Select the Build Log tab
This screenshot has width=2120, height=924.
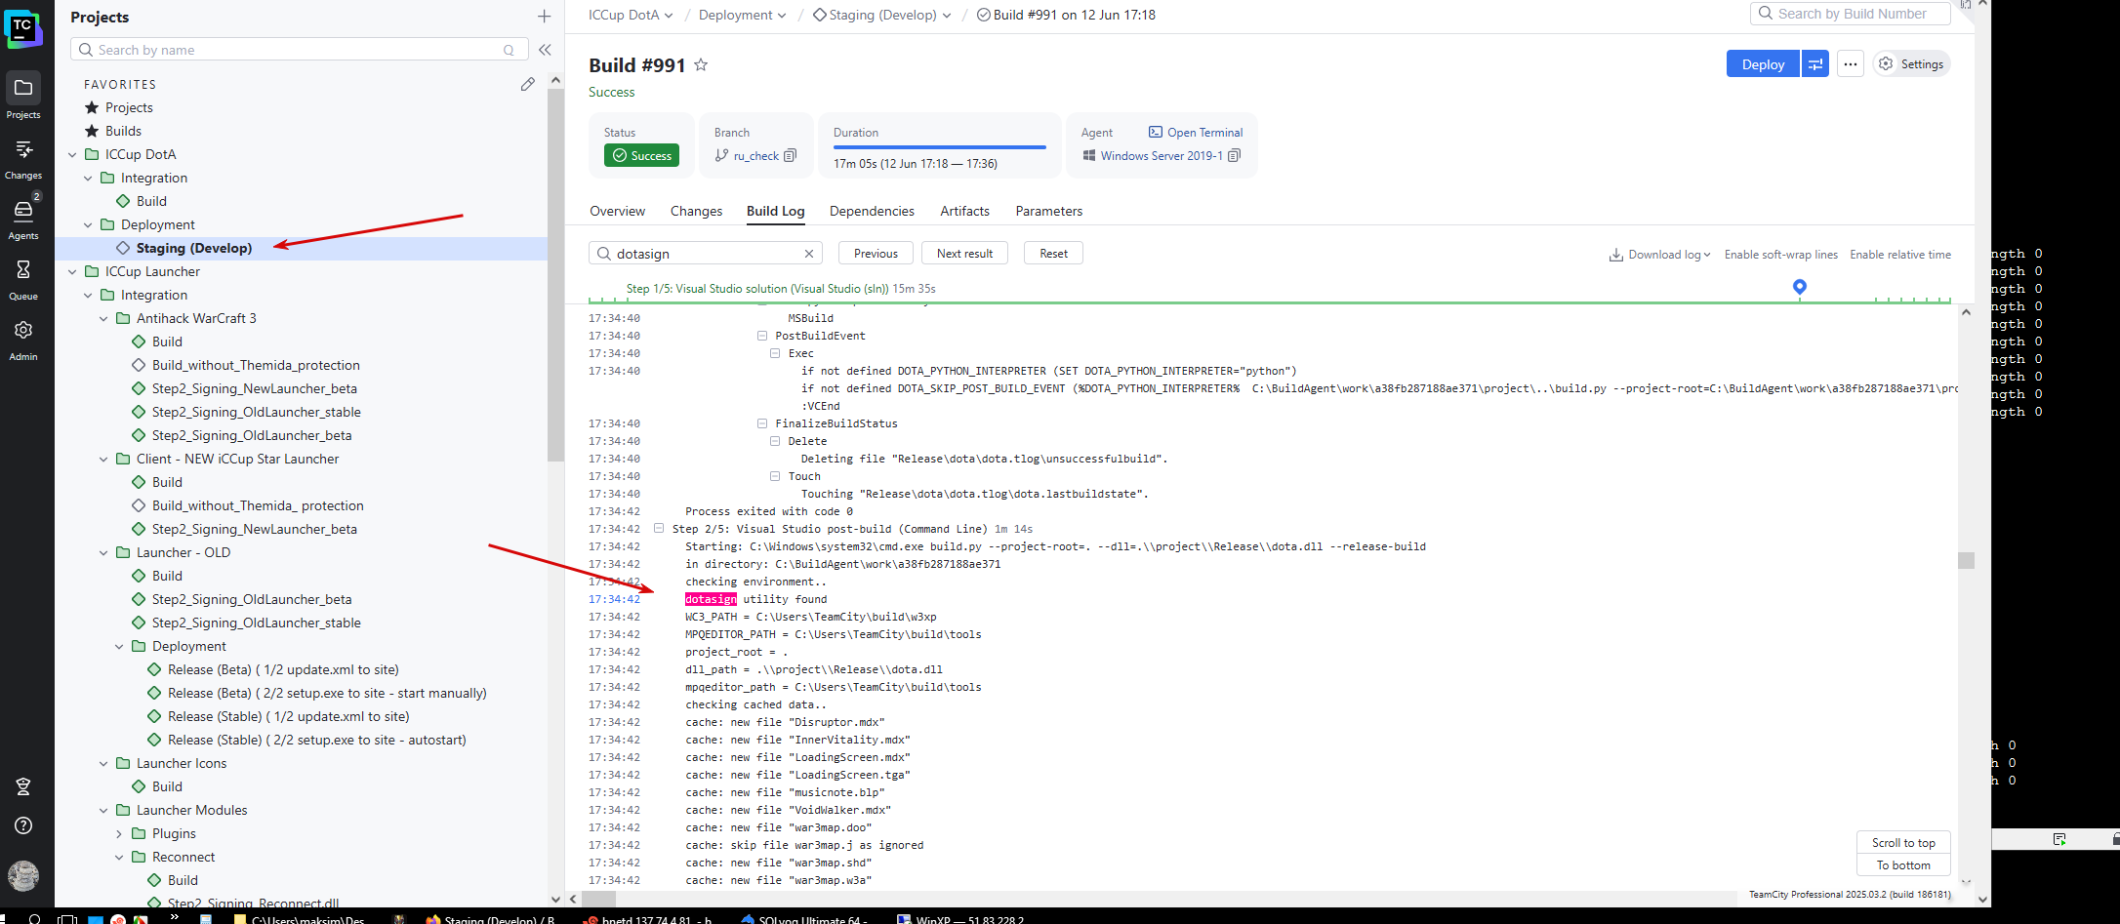775,211
